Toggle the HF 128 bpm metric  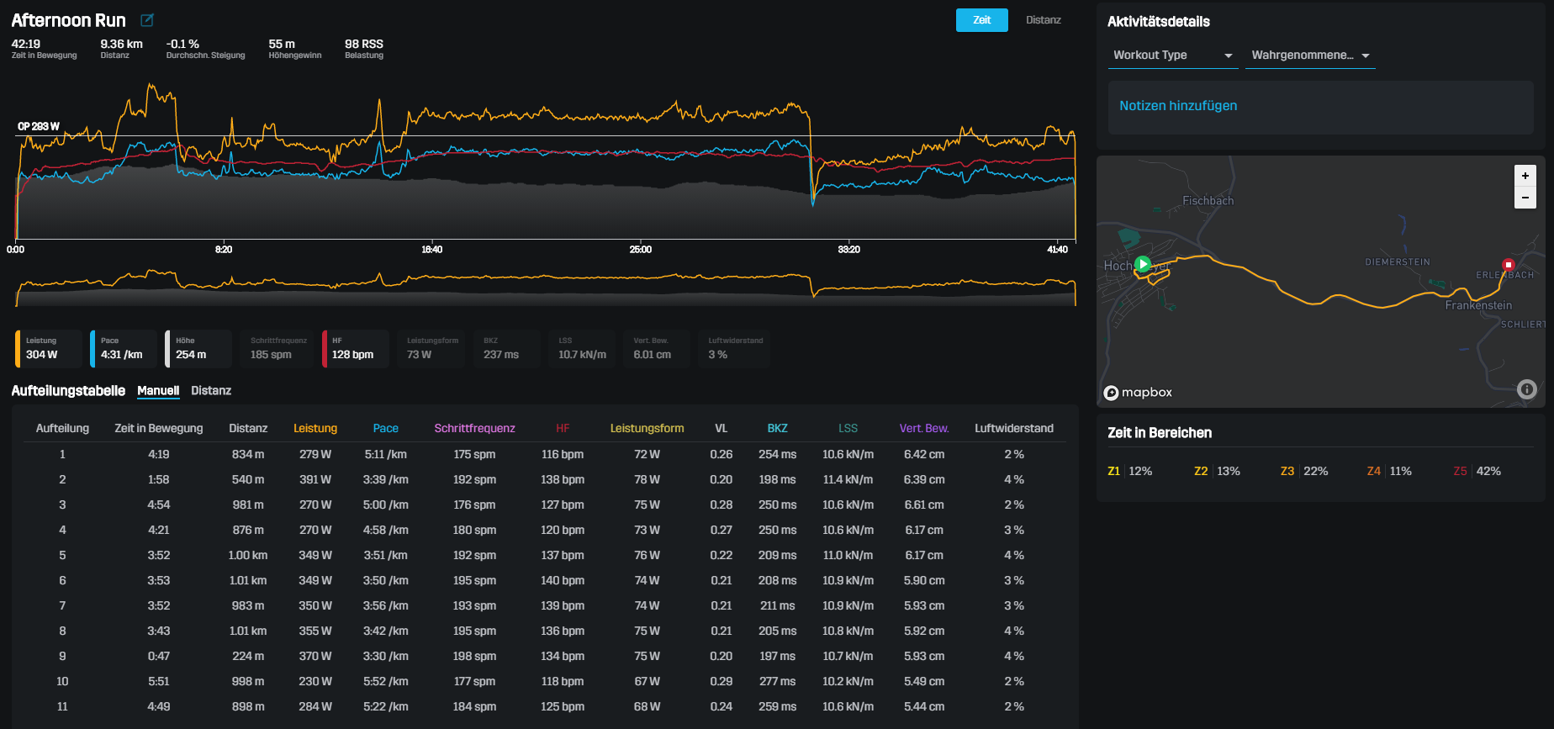click(355, 348)
